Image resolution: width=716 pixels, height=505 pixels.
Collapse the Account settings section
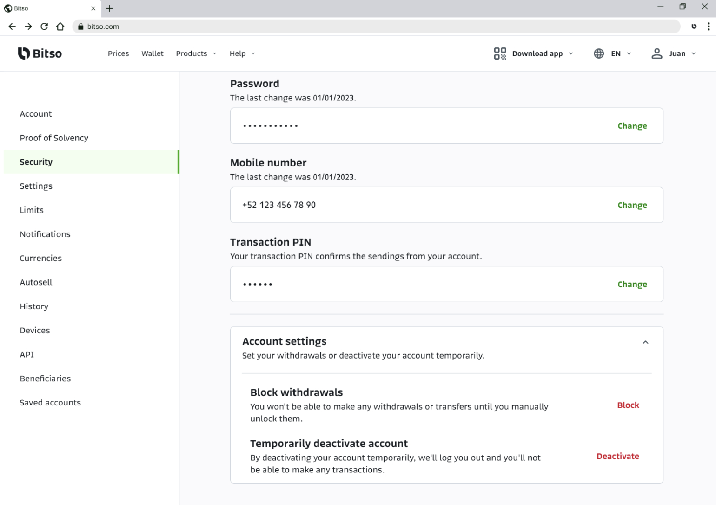tap(645, 342)
